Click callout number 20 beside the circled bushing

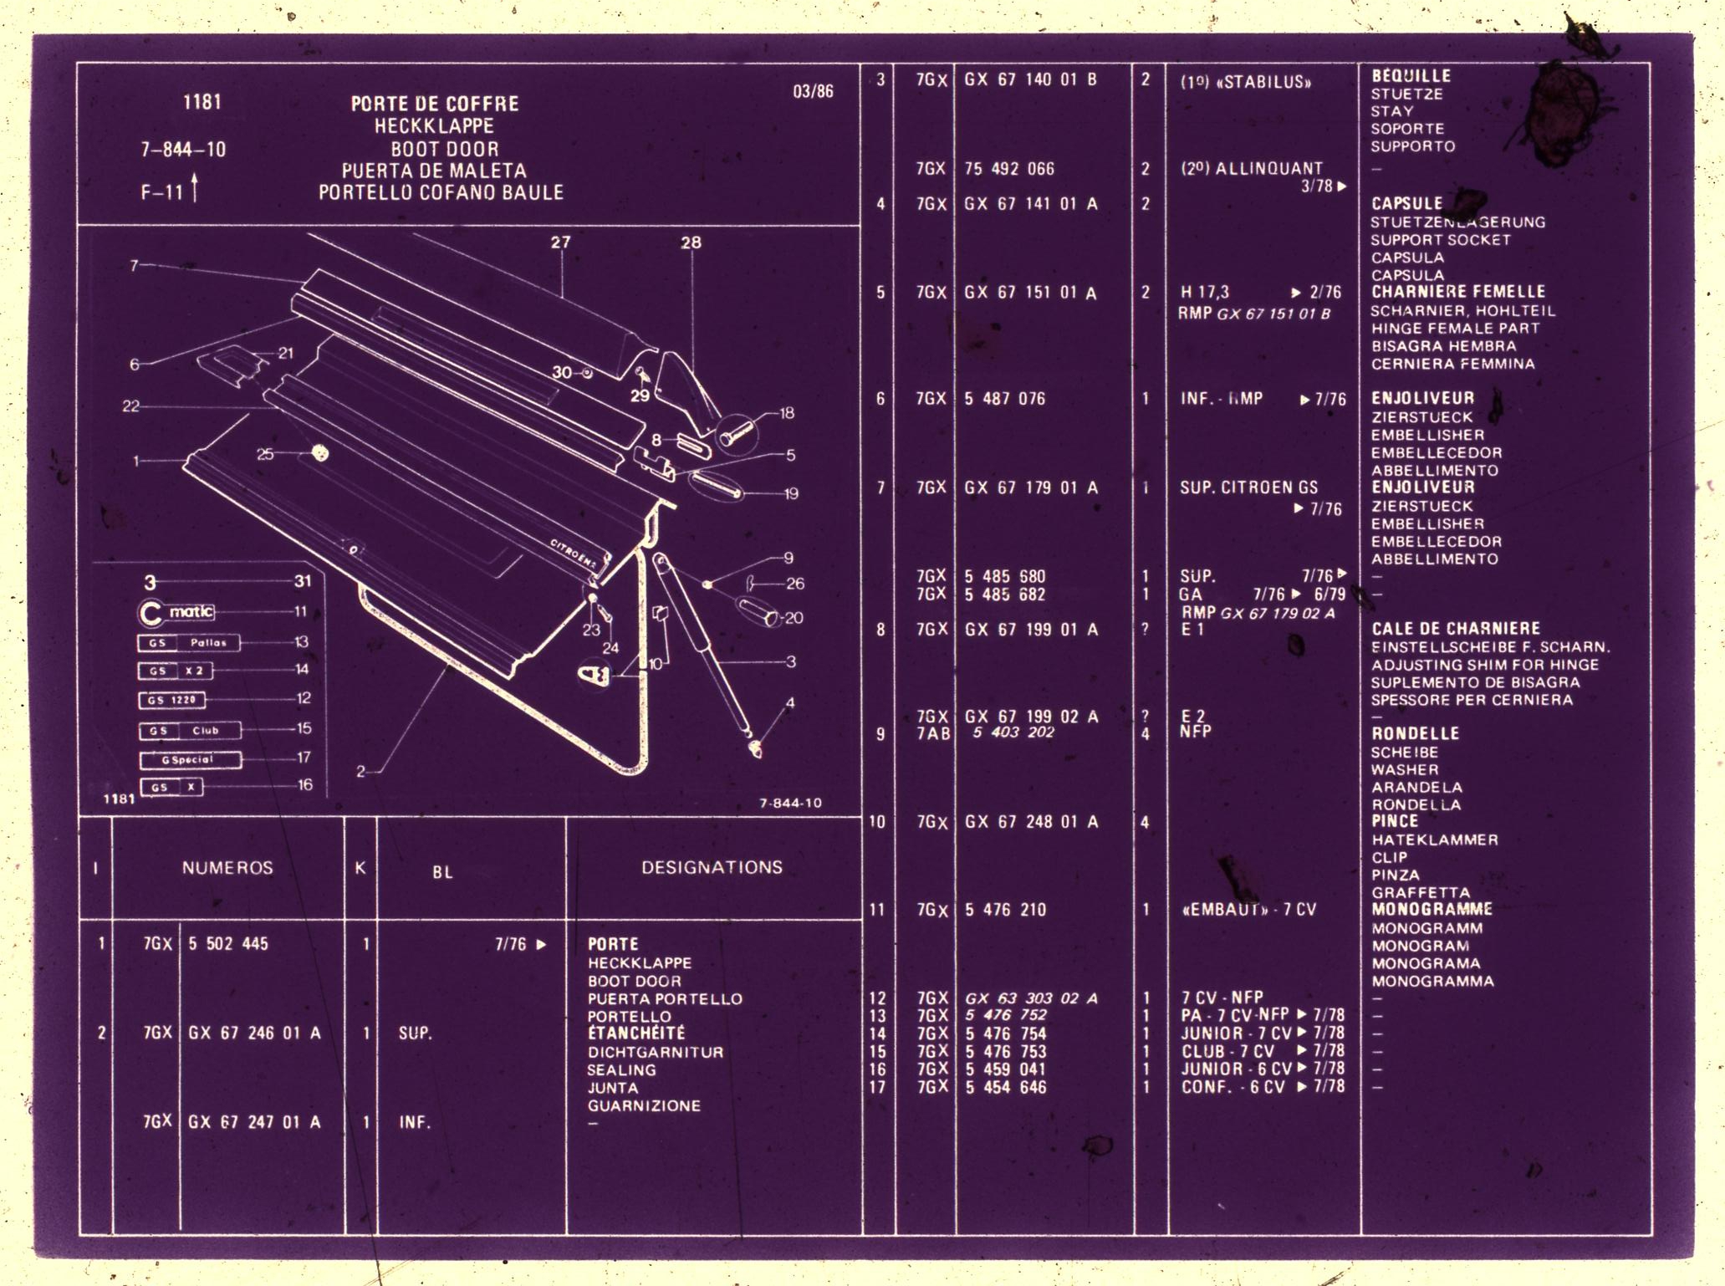click(794, 618)
